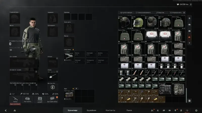Select the Рюкзак 926 backpack item
The image size is (202, 113).
coord(165,89)
